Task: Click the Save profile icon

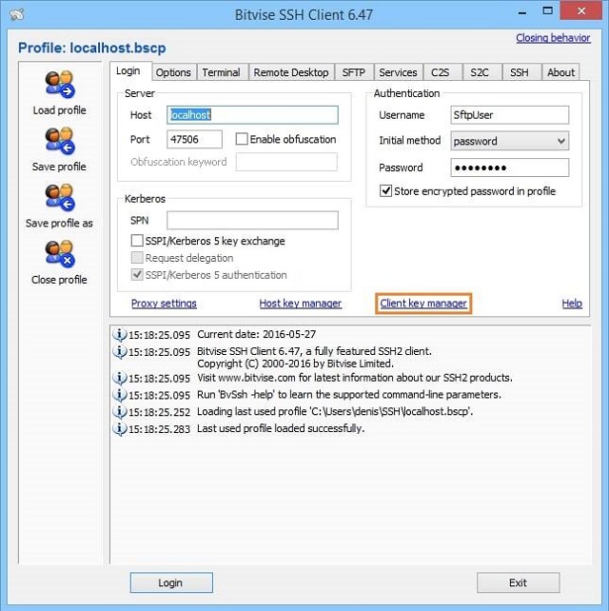Action: click(60, 141)
